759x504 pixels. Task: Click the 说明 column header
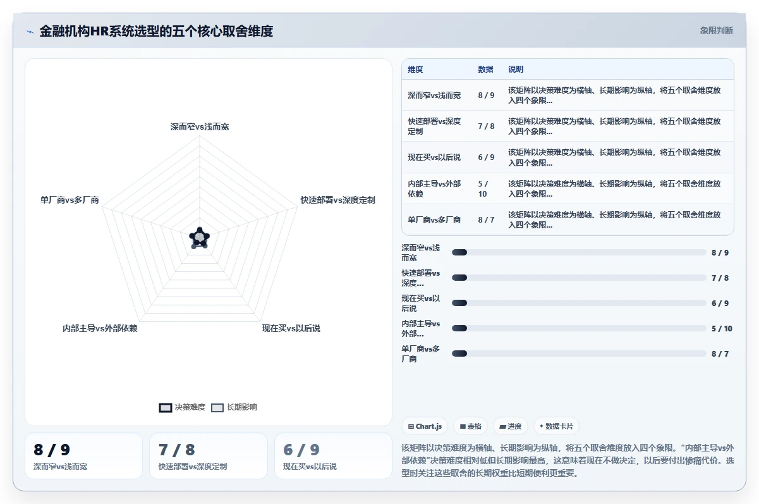516,70
